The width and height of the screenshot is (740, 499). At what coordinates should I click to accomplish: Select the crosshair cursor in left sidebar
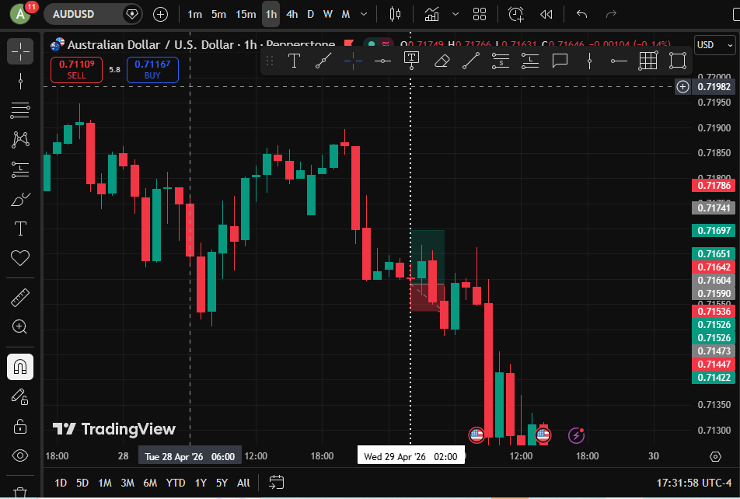[x=20, y=51]
